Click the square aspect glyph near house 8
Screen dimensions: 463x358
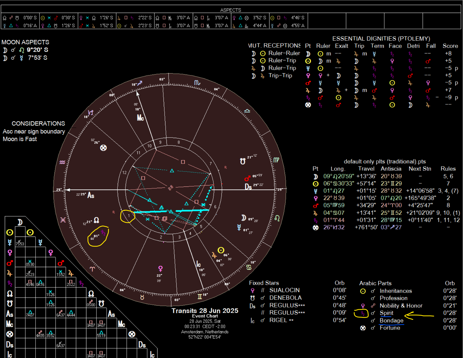183,162
